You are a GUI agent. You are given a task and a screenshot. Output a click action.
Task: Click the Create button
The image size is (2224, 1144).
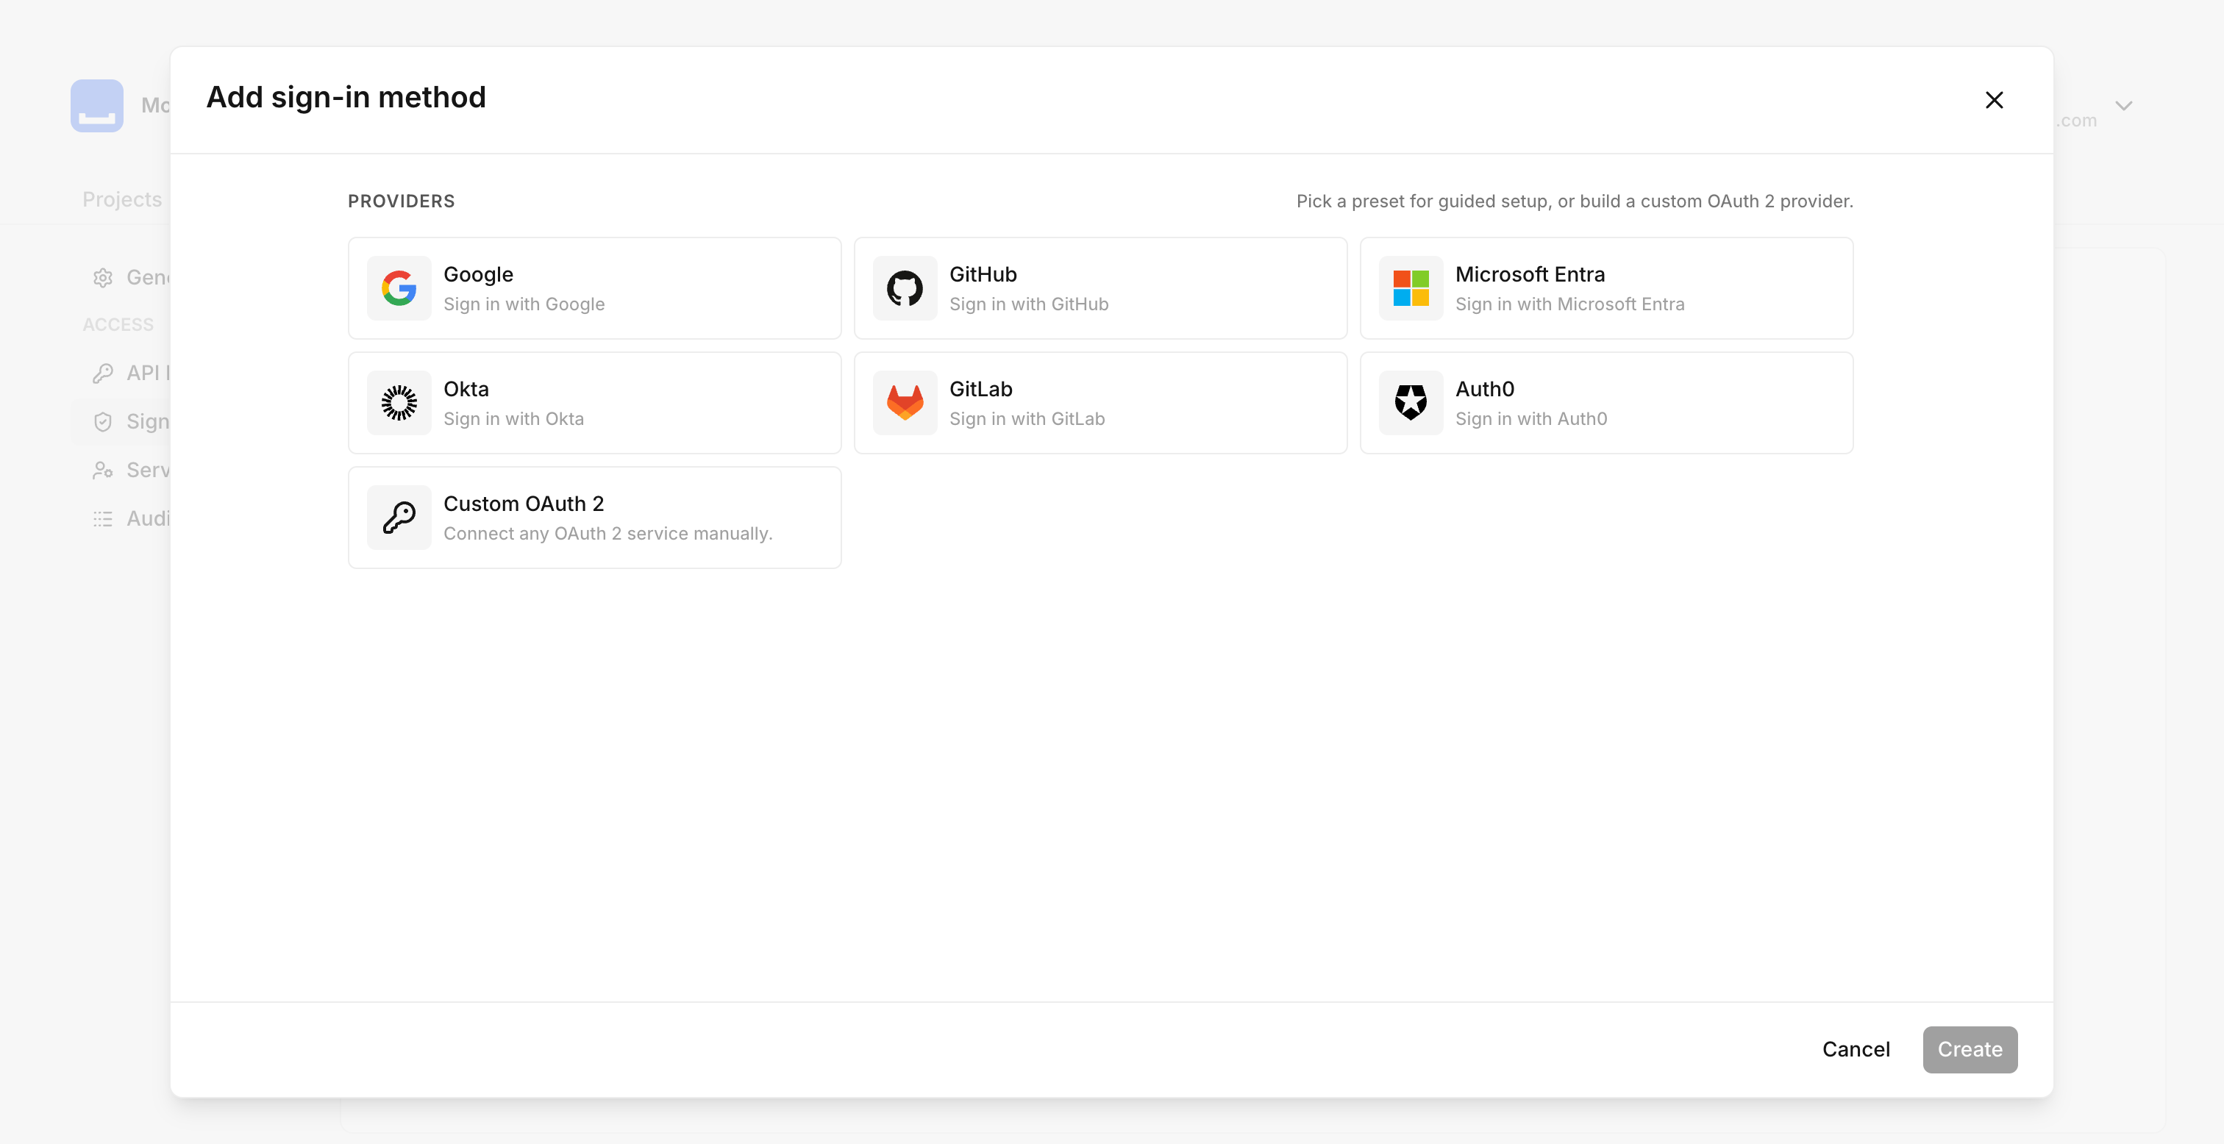click(1970, 1050)
